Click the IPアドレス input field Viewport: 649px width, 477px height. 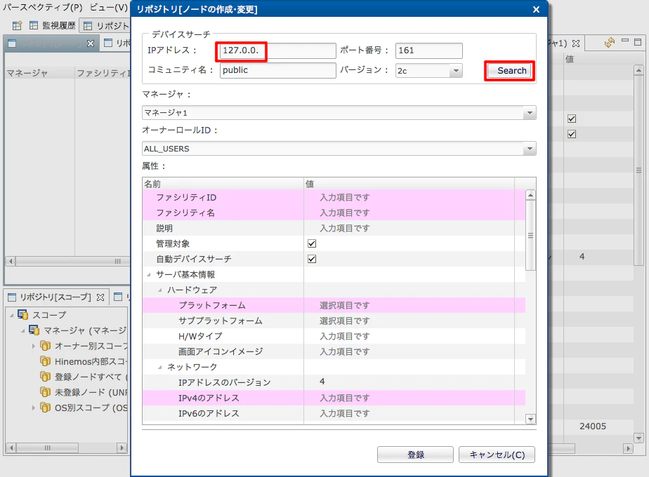[x=277, y=51]
